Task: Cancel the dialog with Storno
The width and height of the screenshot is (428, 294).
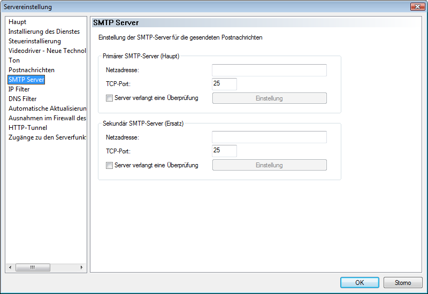Action: (403, 283)
